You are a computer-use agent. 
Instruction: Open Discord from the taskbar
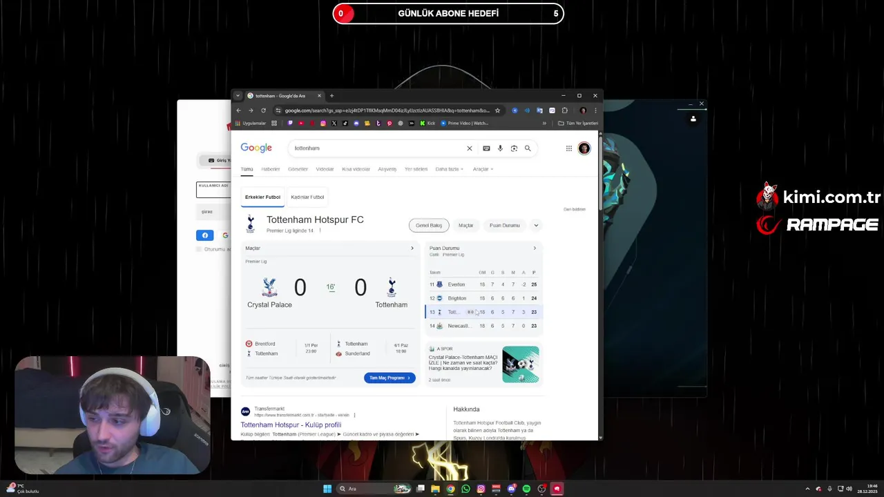pyautogui.click(x=511, y=489)
